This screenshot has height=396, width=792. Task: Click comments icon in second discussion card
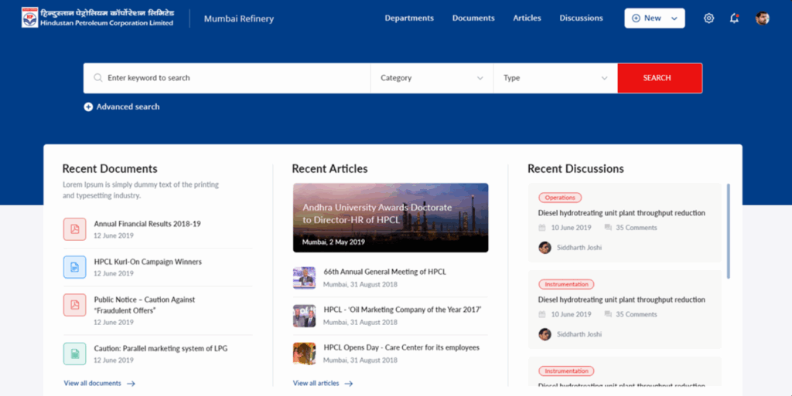tap(608, 314)
